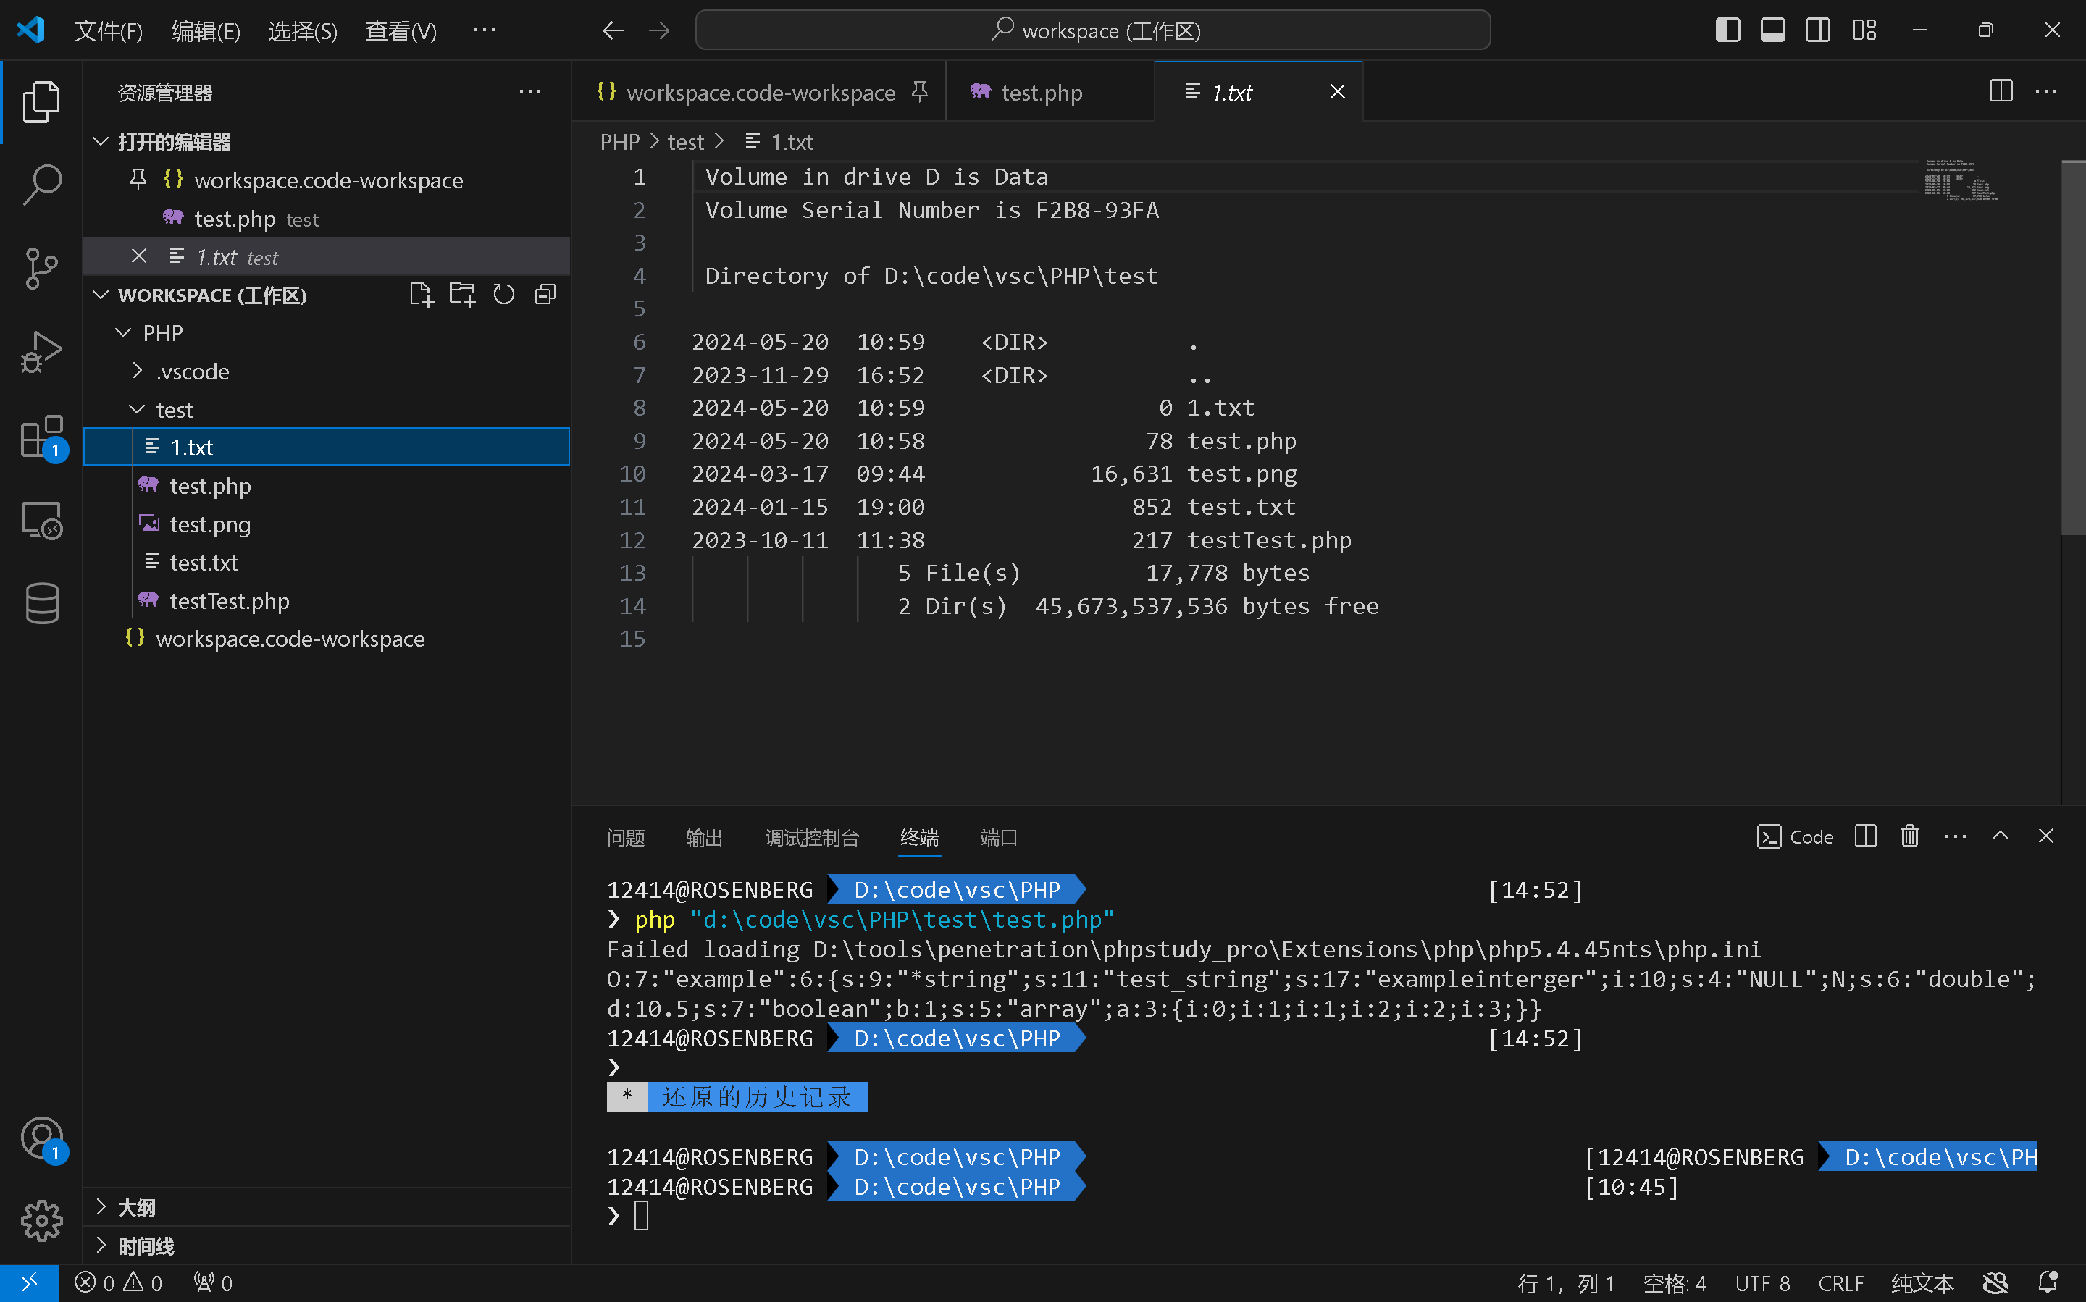This screenshot has width=2086, height=1302.
Task: Toggle the bottom panel visibility
Action: pyautogui.click(x=1772, y=30)
